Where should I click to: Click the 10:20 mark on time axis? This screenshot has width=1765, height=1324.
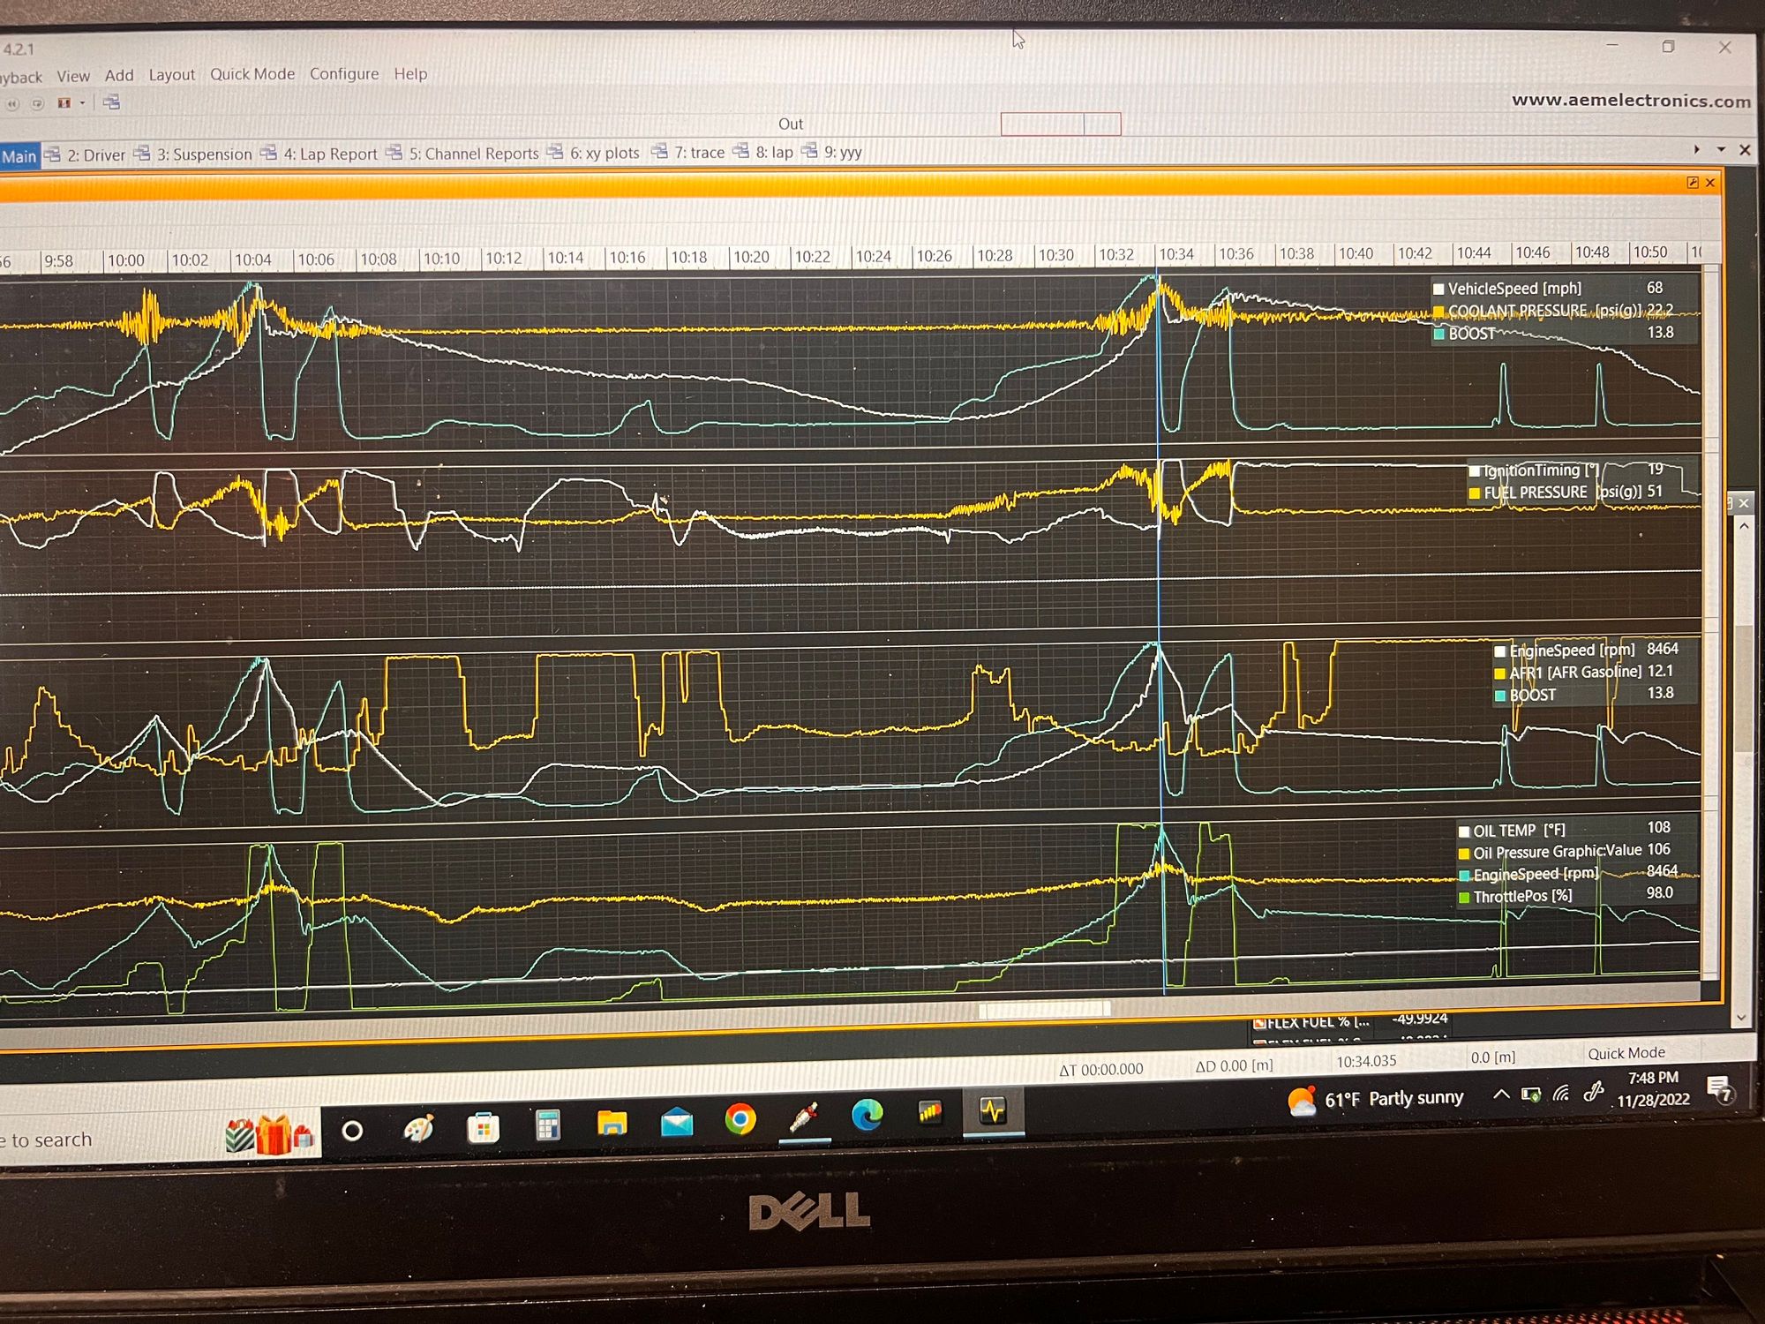click(751, 257)
